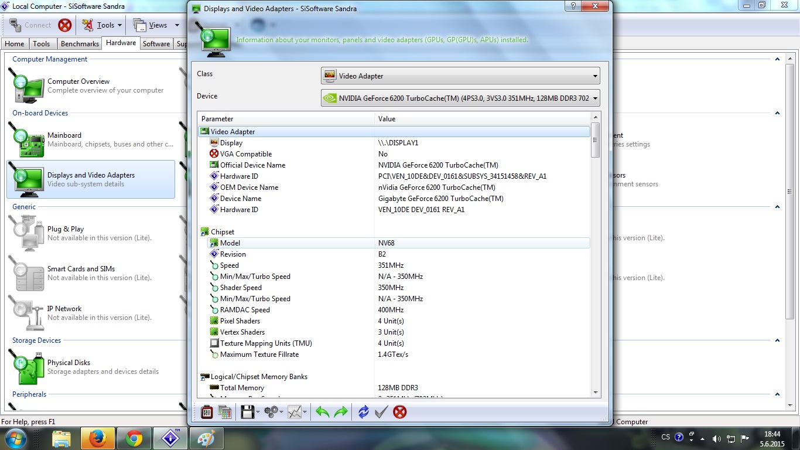Click the network icon in system tray

tap(731, 438)
